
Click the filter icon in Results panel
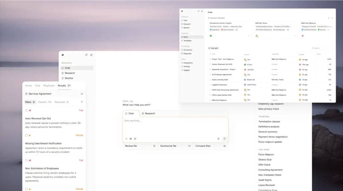[x=82, y=102]
